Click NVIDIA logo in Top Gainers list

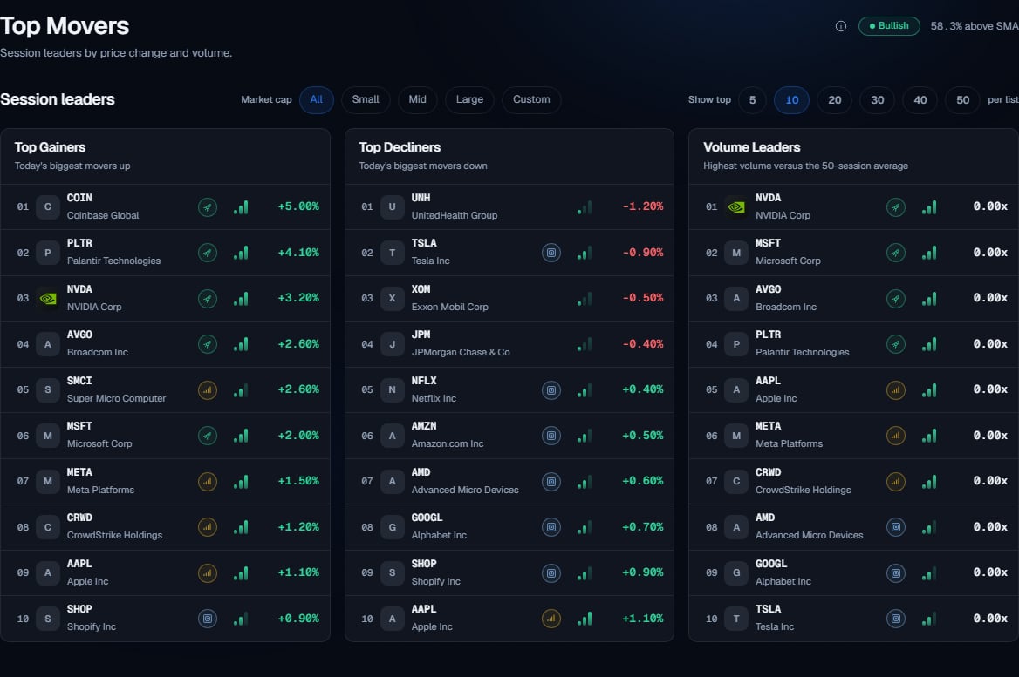tap(47, 299)
